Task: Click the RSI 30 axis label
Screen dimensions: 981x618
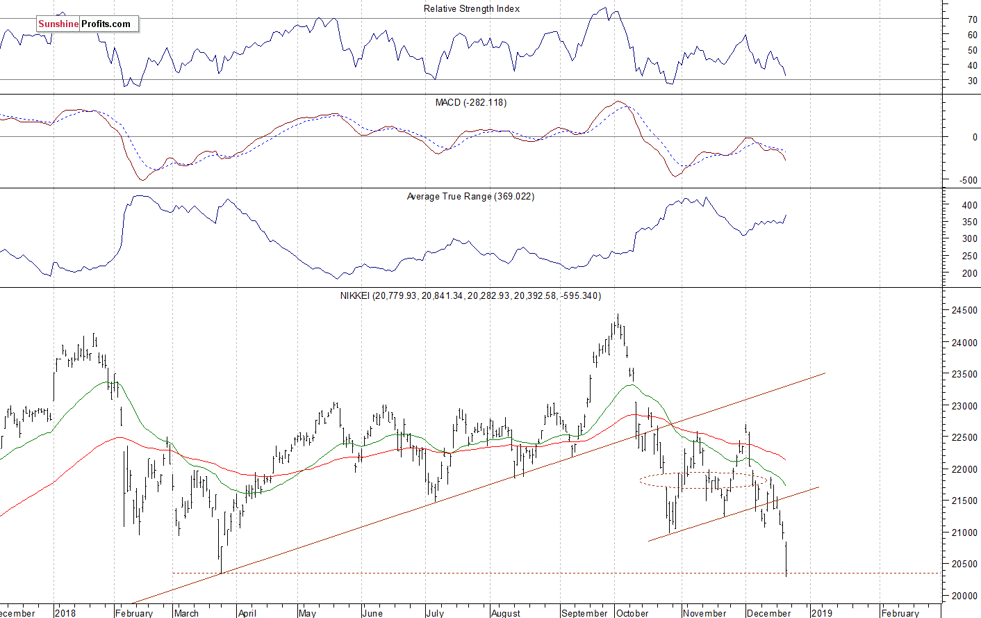Action: point(973,81)
